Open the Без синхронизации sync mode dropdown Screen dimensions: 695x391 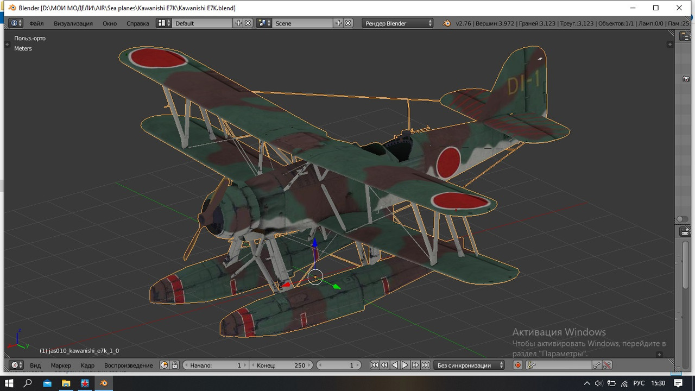[x=469, y=365]
